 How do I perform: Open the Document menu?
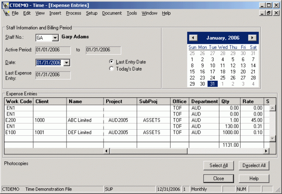coord(112,13)
